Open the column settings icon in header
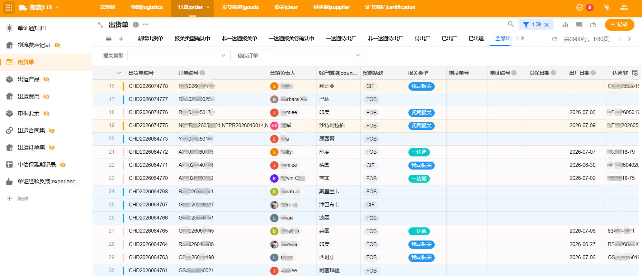Screen dimensions: 642x276 pyautogui.click(x=635, y=73)
